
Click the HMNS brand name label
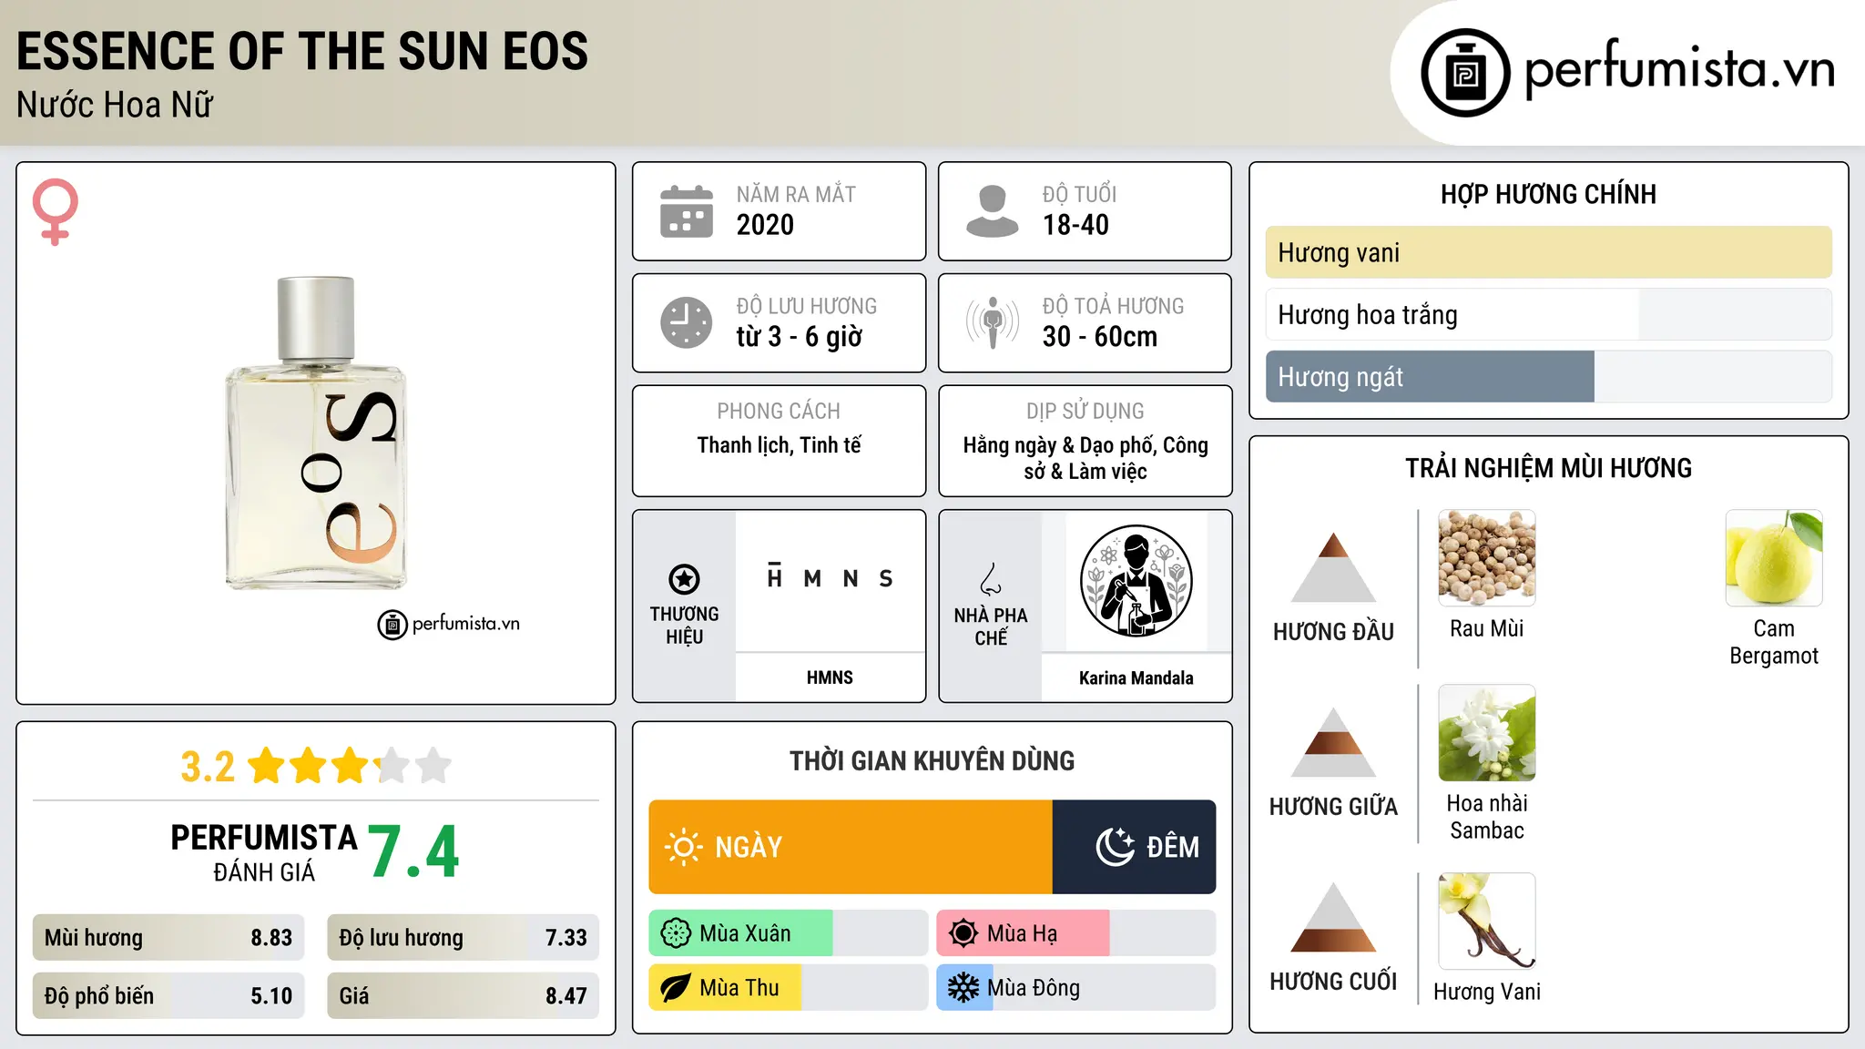(x=830, y=677)
